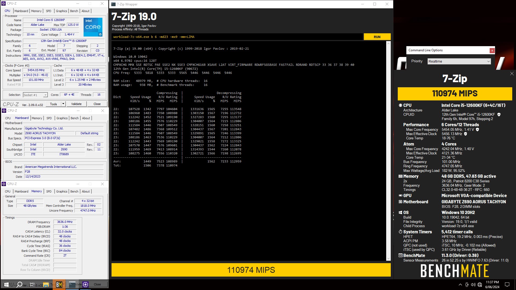
Task: Select SPD tab in CPU-Z DDR5 memory window
Action: [49, 191]
